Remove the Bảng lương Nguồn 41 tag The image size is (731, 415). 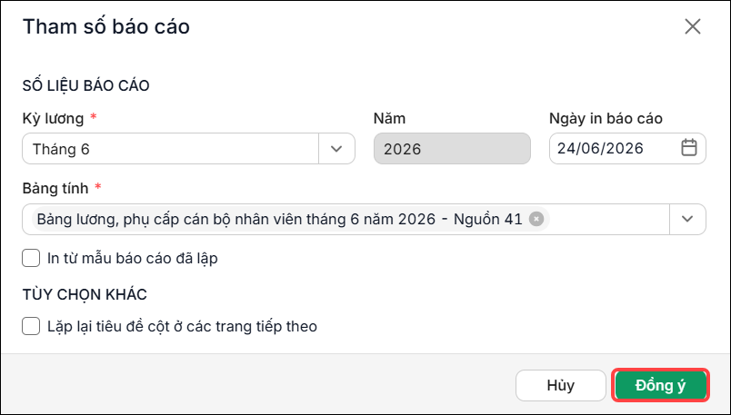point(536,219)
